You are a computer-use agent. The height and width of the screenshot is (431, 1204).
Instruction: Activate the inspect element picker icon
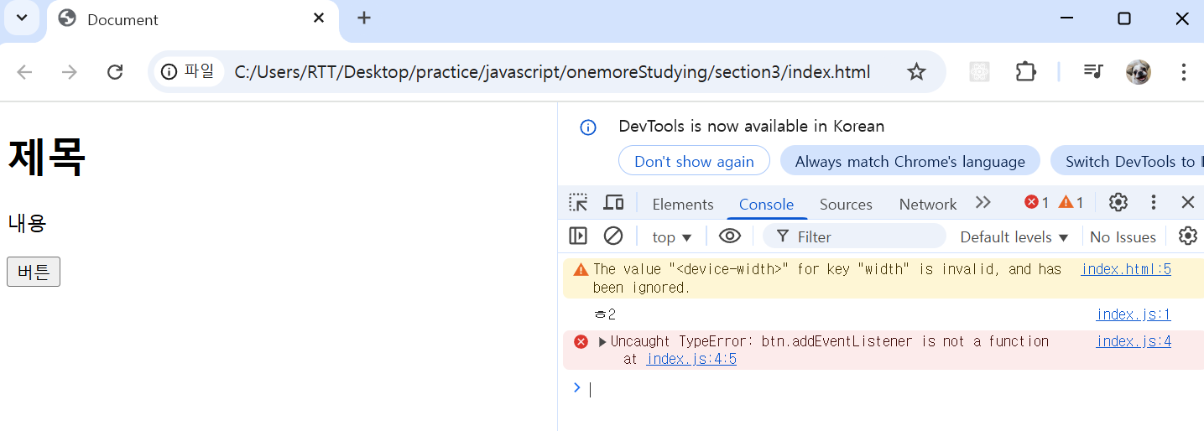click(x=578, y=202)
